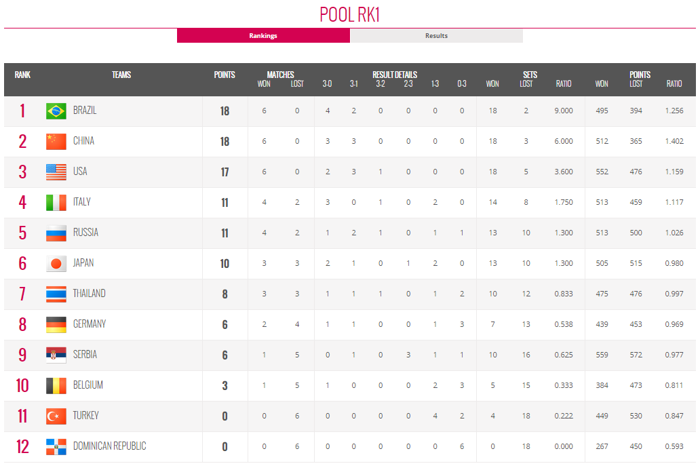Screen dimensions: 700x468
Task: Click the Brazil flag icon
Action: 56,111
